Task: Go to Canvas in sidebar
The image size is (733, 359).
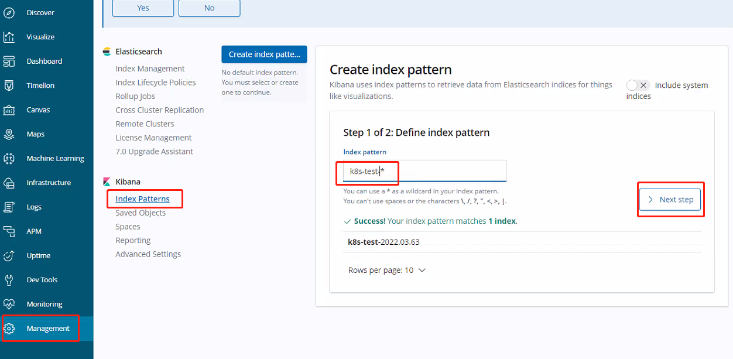Action: click(x=38, y=110)
